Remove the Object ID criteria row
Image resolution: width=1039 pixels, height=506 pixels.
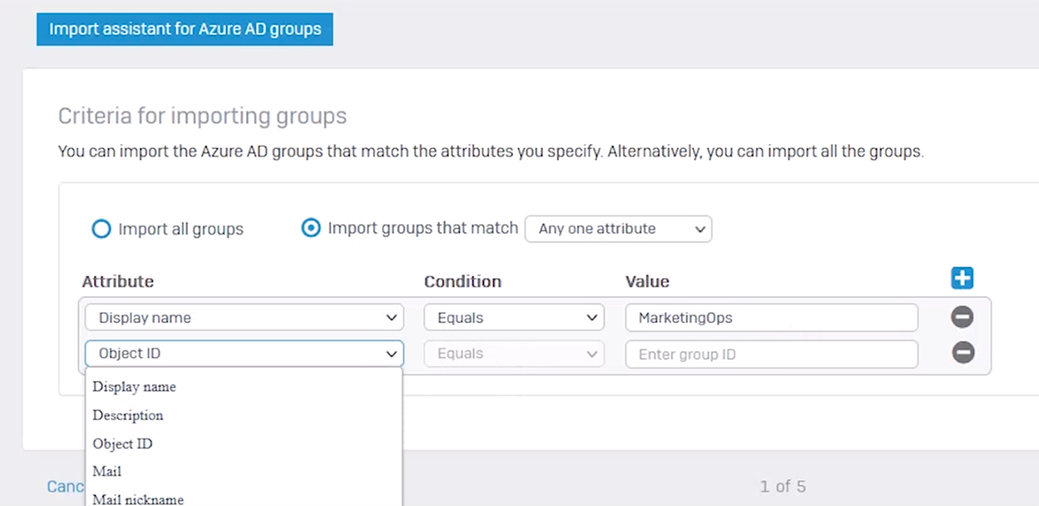[x=962, y=353]
